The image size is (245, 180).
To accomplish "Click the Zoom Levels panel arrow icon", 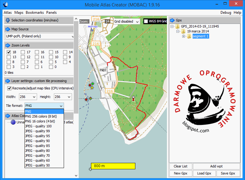I will pyautogui.click(x=8, y=46).
